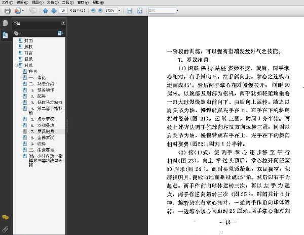Open the zoom level dropdown arrow
304x235 pixels.
pos(119,11)
